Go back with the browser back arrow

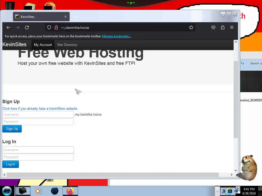pos(8,28)
